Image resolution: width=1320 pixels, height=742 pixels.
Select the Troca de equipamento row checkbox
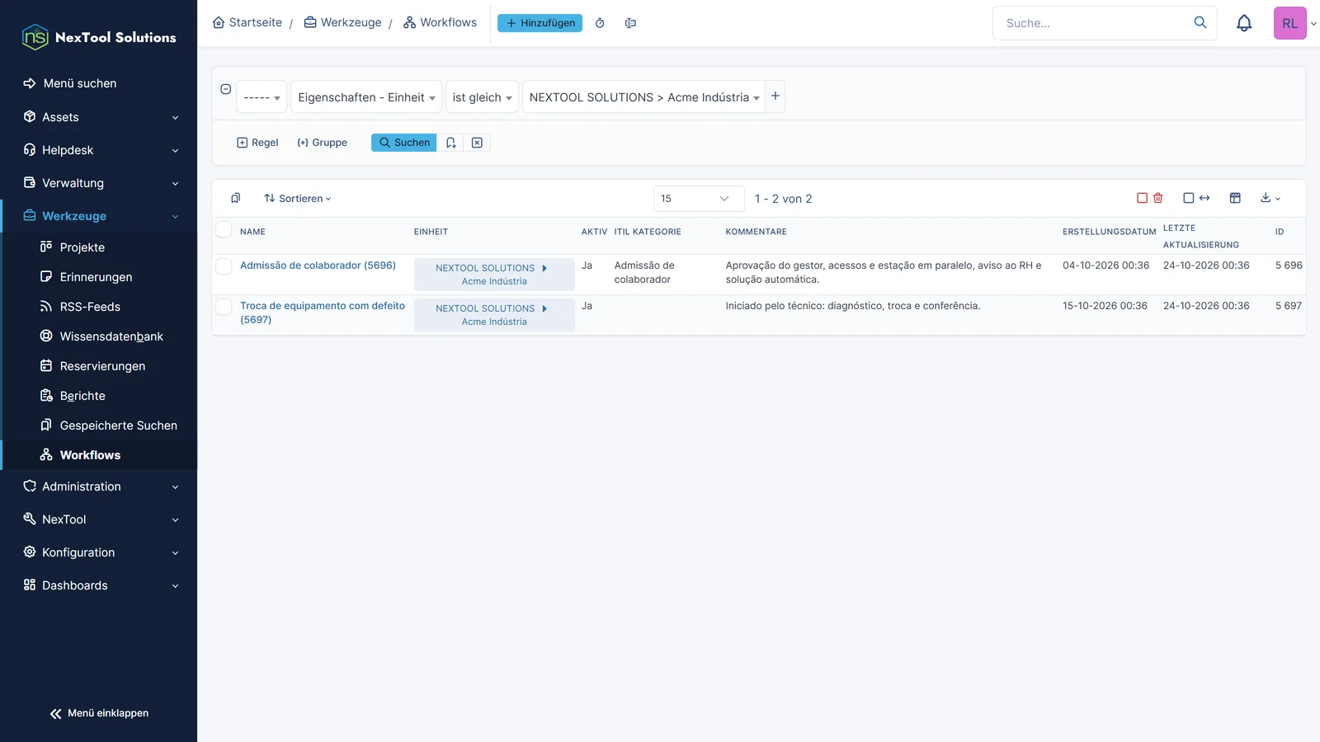coord(224,307)
